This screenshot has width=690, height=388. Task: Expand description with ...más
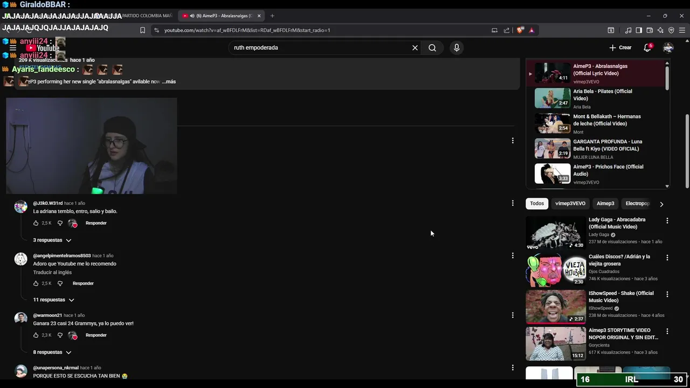coord(169,82)
